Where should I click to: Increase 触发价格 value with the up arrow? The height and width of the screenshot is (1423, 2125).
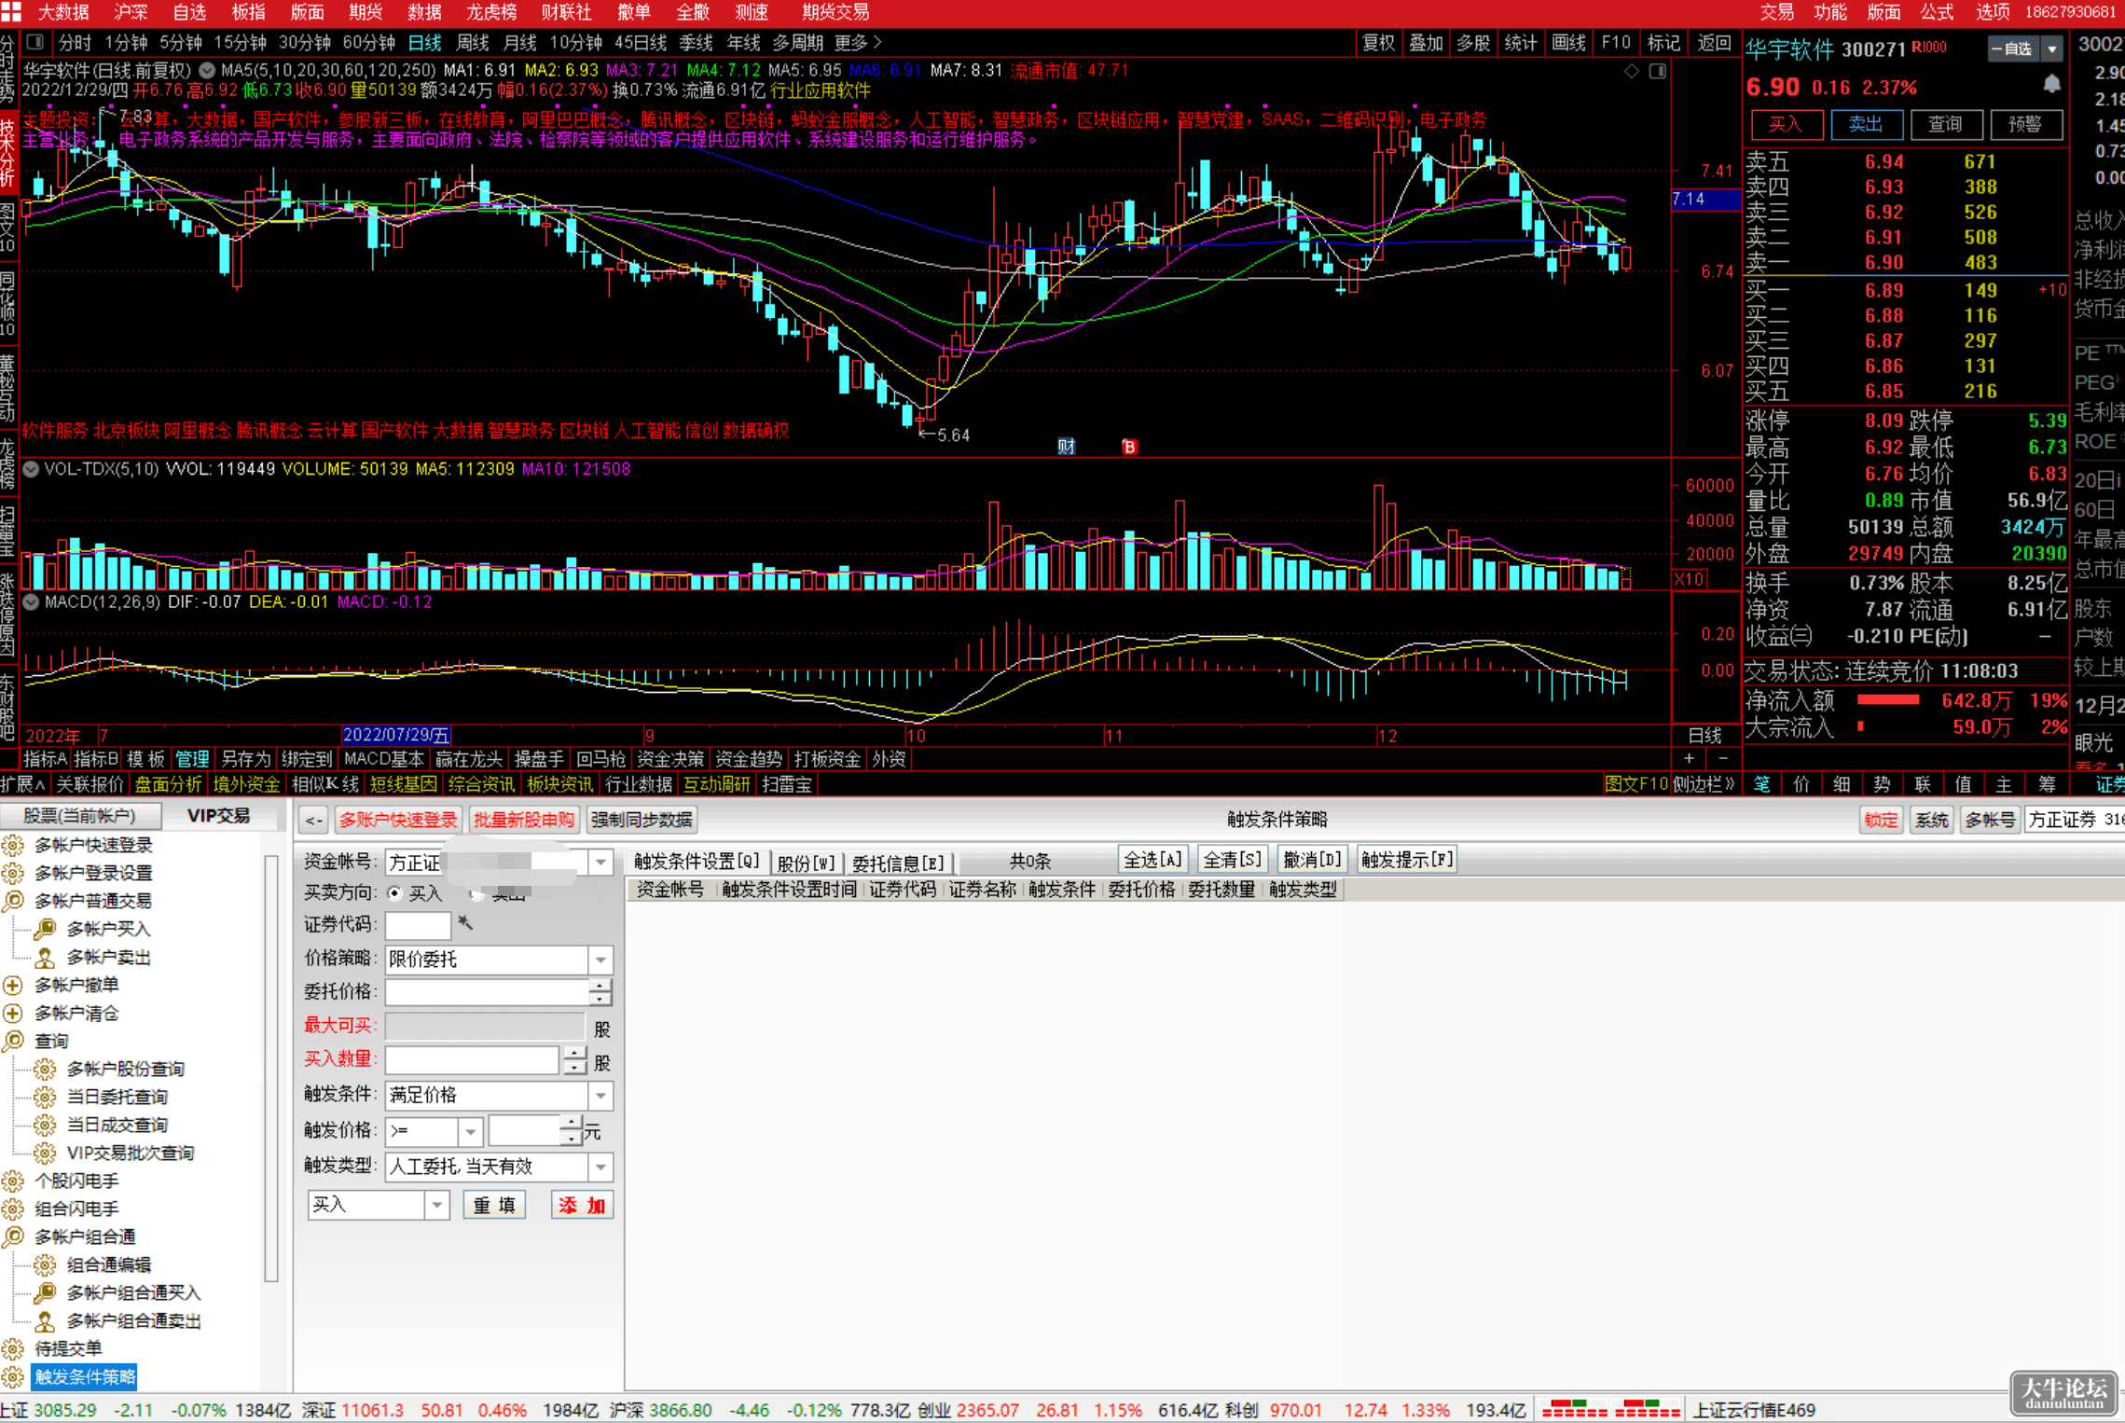point(572,1123)
